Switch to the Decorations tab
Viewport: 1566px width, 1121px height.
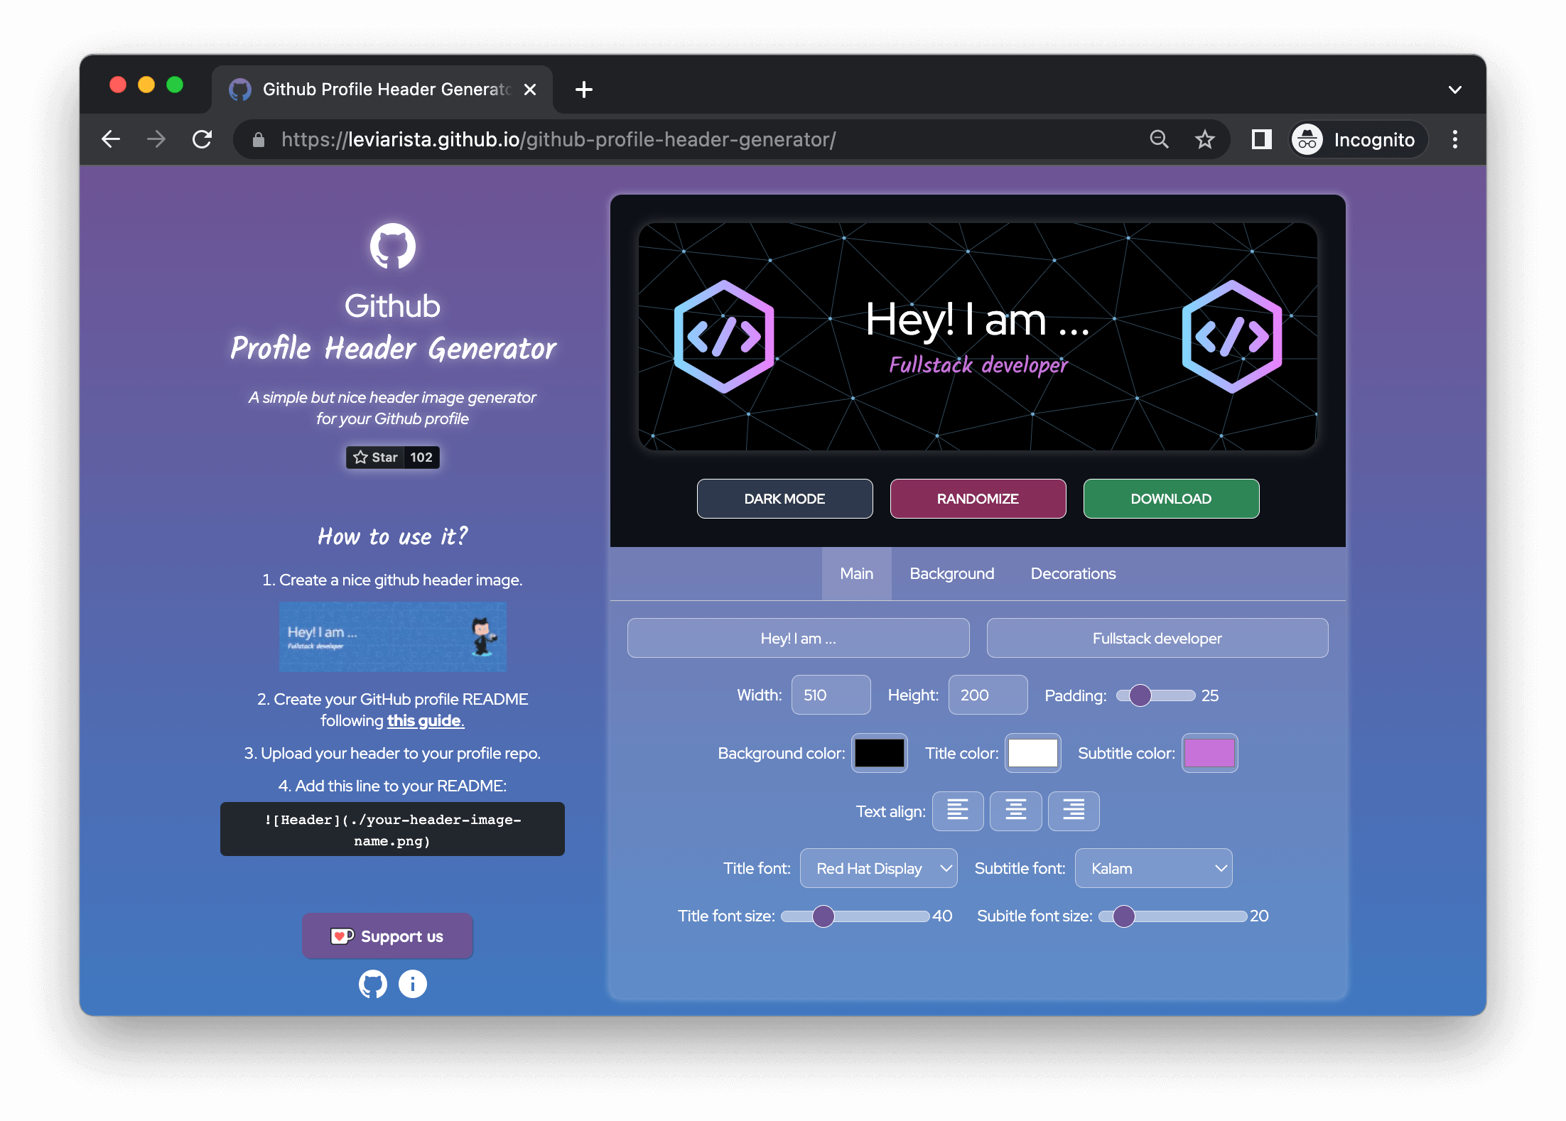[1073, 573]
